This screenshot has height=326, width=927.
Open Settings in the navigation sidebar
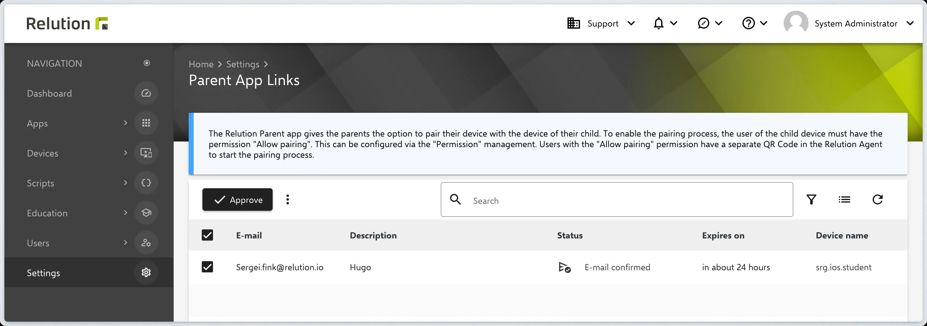point(43,273)
